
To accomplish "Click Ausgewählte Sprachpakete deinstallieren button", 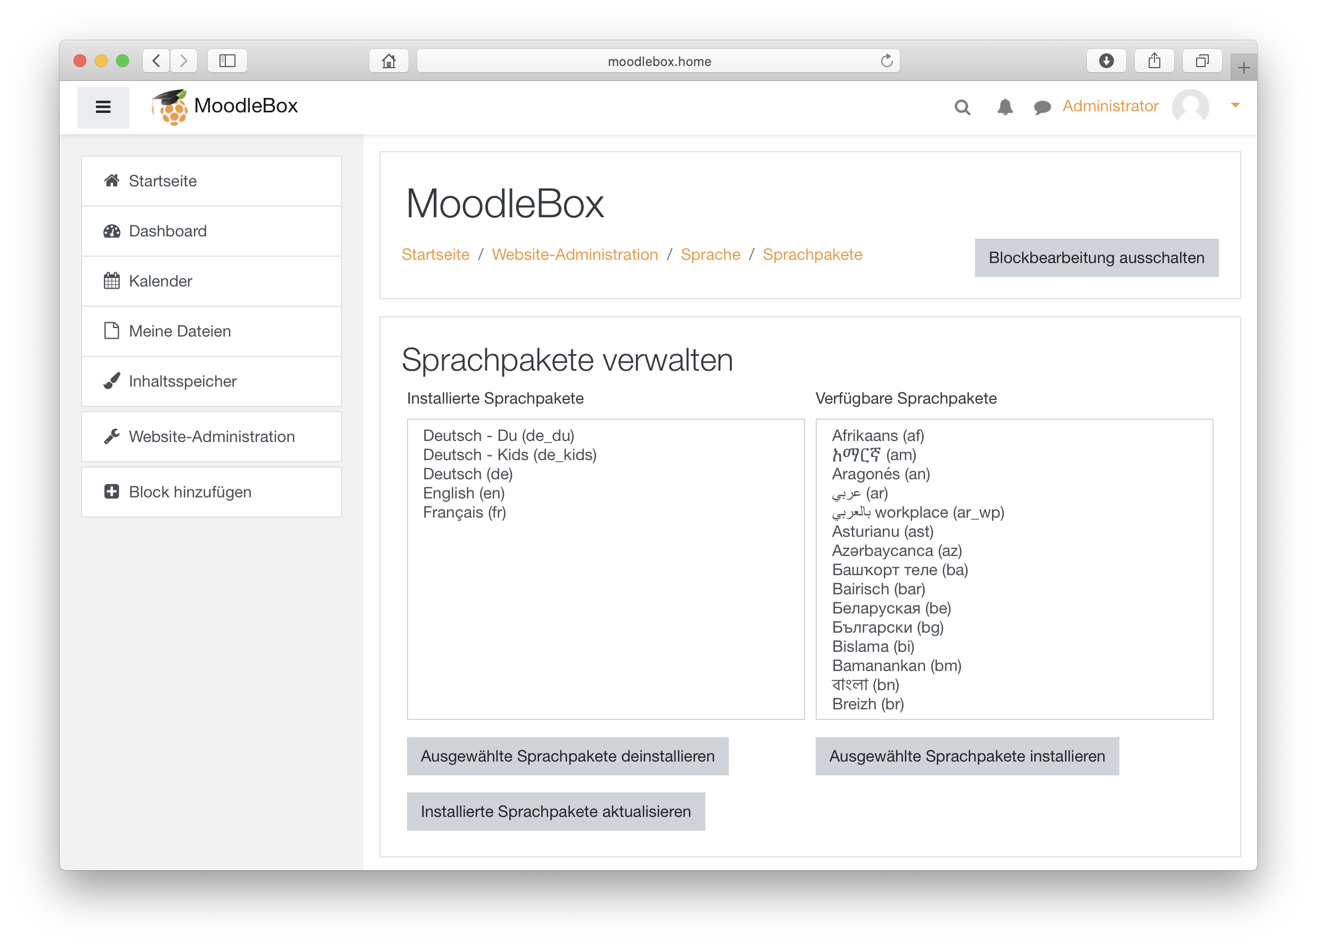I will click(x=567, y=756).
